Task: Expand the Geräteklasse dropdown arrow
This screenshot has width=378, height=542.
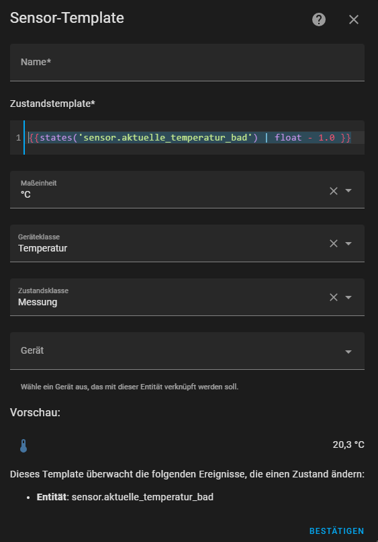Action: pos(348,243)
